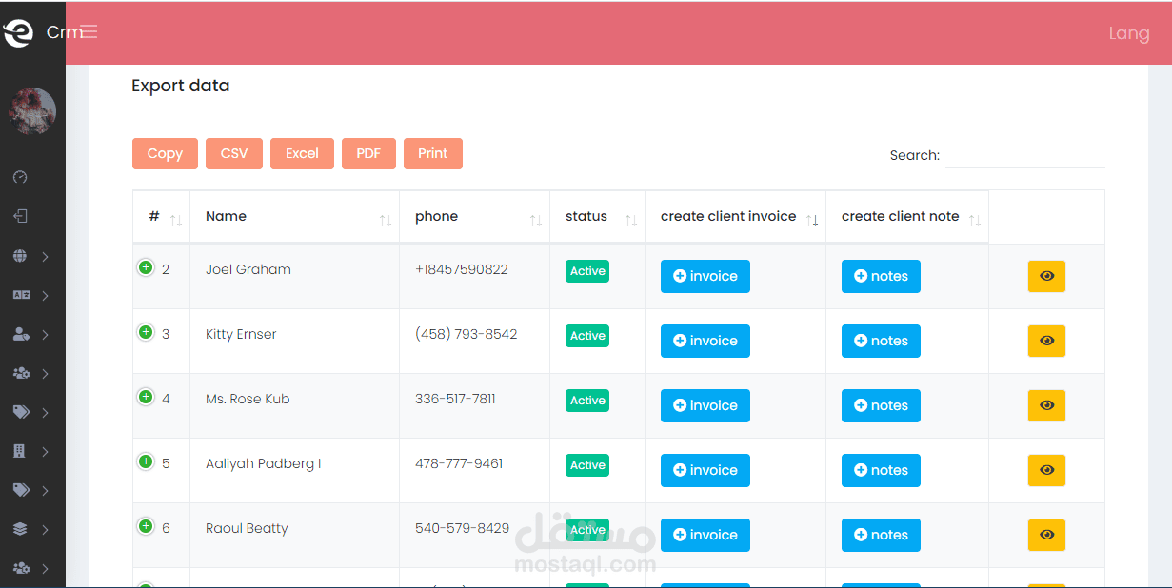Click the Print button

click(433, 153)
